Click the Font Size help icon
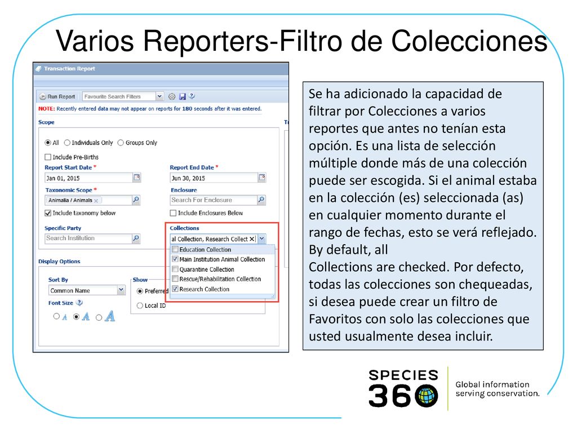Image resolution: width=577 pixels, height=433 pixels. (79, 303)
